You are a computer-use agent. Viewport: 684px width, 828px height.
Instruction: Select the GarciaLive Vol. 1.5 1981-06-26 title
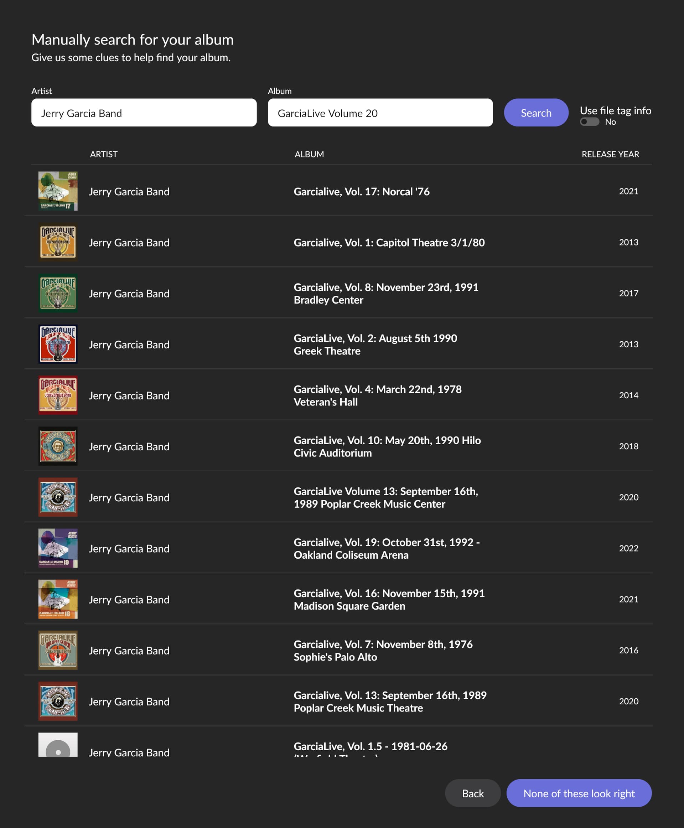click(370, 746)
